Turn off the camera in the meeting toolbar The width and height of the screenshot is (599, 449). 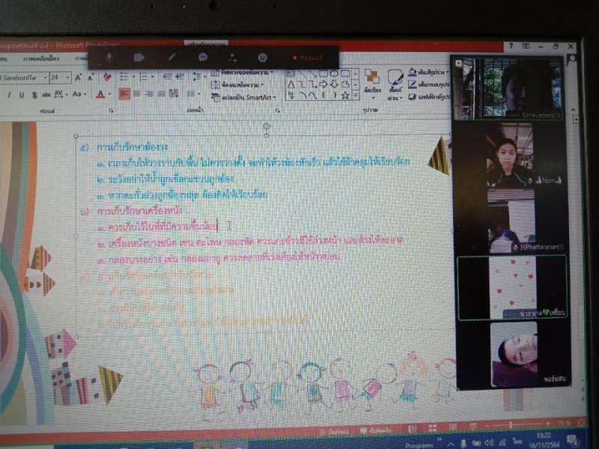pos(139,58)
